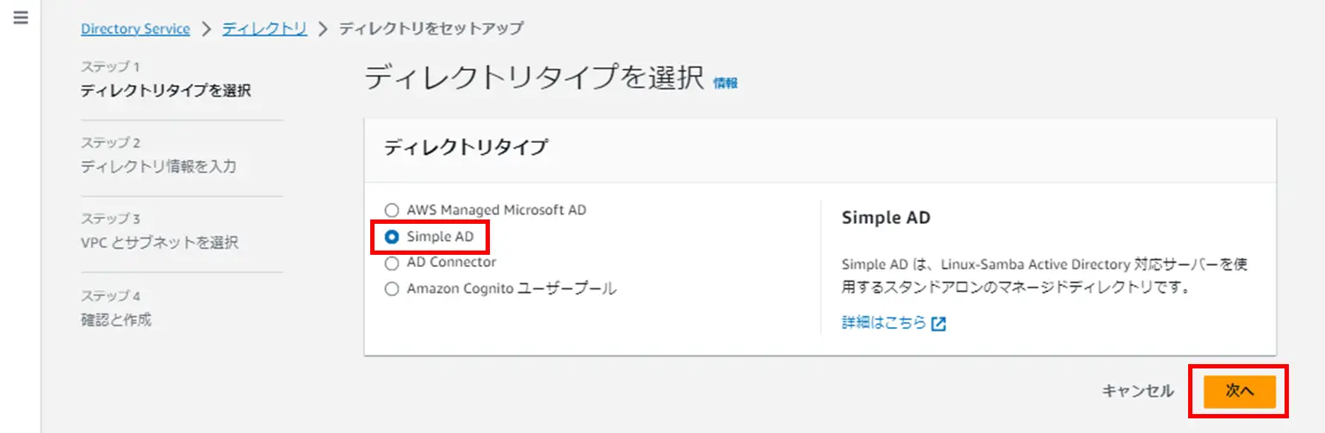Click the 次へ next button
The image size is (1325, 433).
pyautogui.click(x=1239, y=391)
